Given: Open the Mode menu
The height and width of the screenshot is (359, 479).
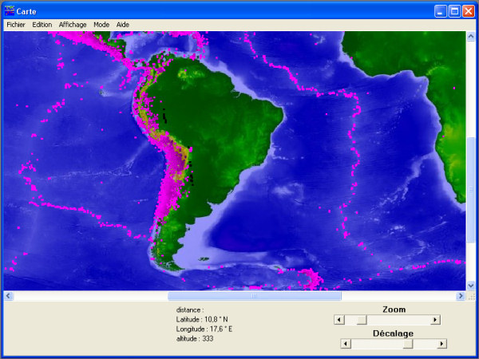Looking at the screenshot, I should (x=101, y=25).
